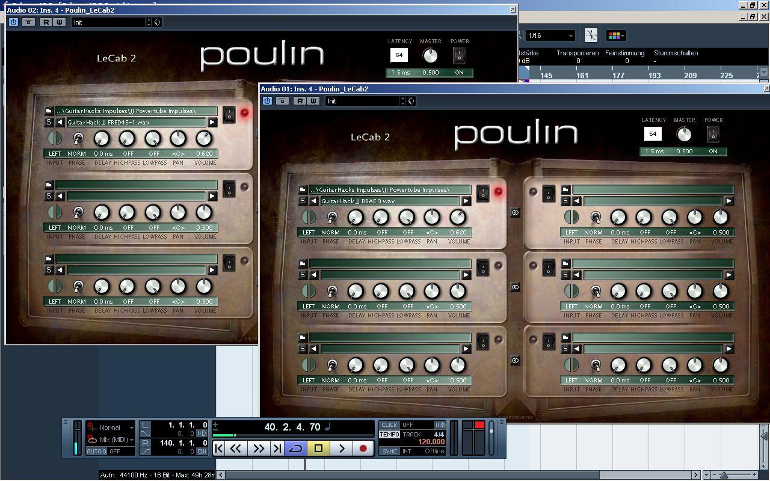
Task: Solo the GuitarHack JJ FRED45-1.wav slot
Action: tap(49, 123)
